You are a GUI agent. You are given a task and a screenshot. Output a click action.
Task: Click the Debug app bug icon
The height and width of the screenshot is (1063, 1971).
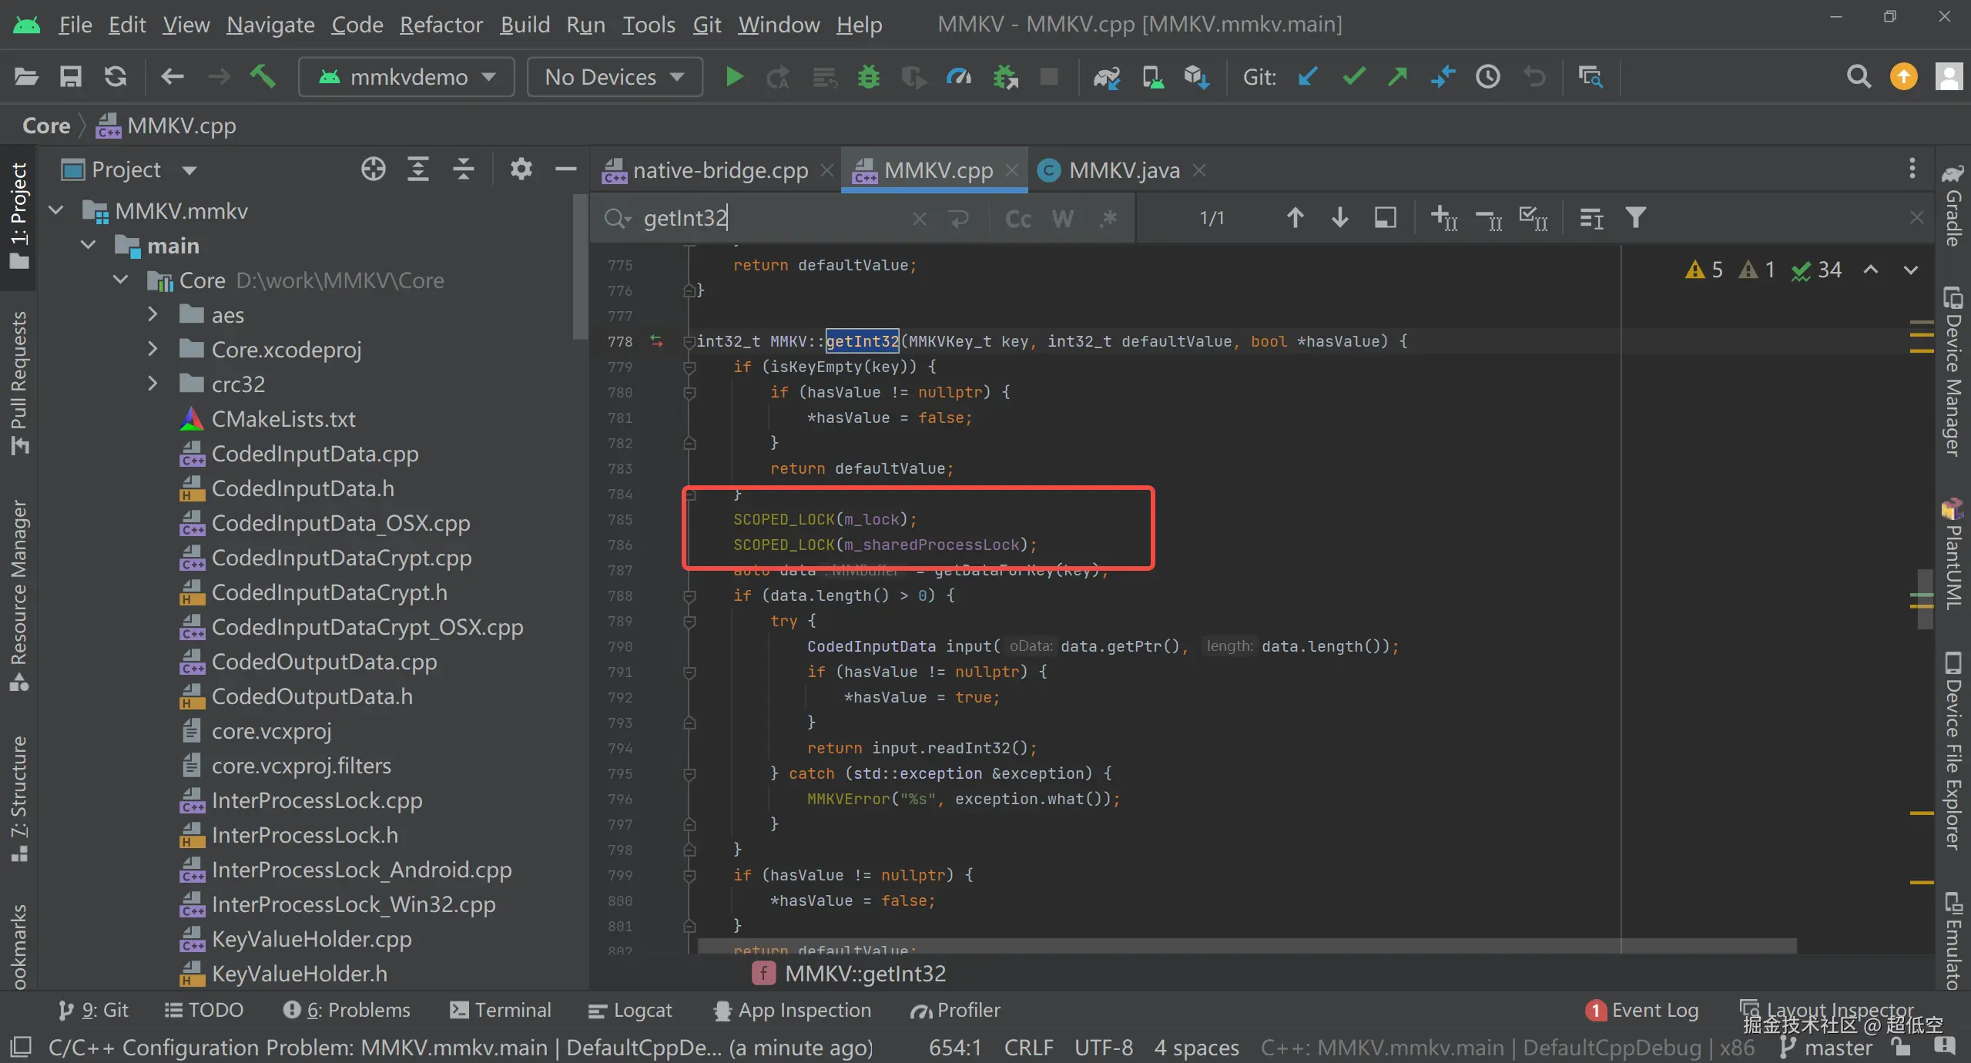click(868, 77)
